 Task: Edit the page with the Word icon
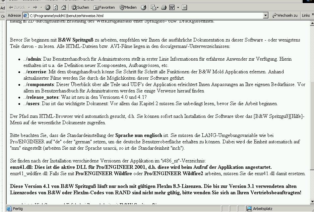(x=172, y=8)
